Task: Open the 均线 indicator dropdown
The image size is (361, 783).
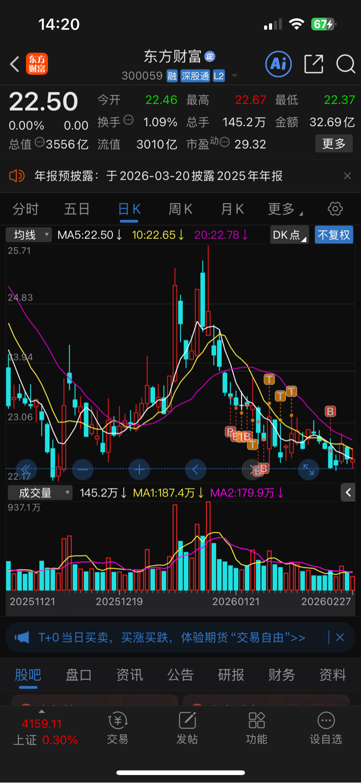Action: click(29, 234)
